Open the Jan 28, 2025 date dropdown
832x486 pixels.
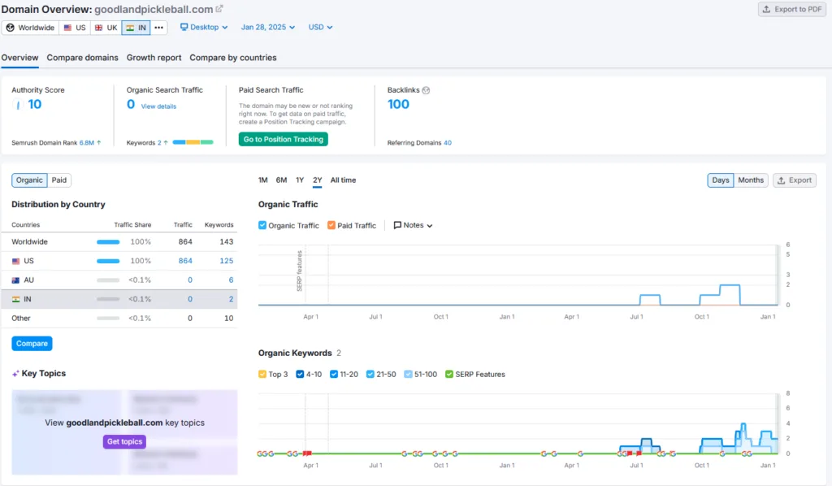[x=268, y=27]
